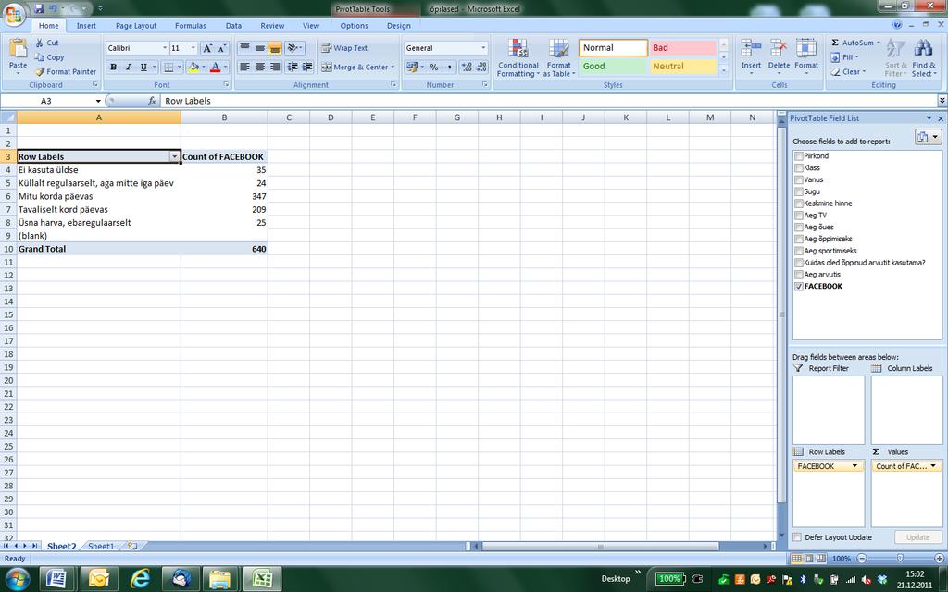This screenshot has width=948, height=592.
Task: Expand the cell Styles gallery
Action: 724,70
